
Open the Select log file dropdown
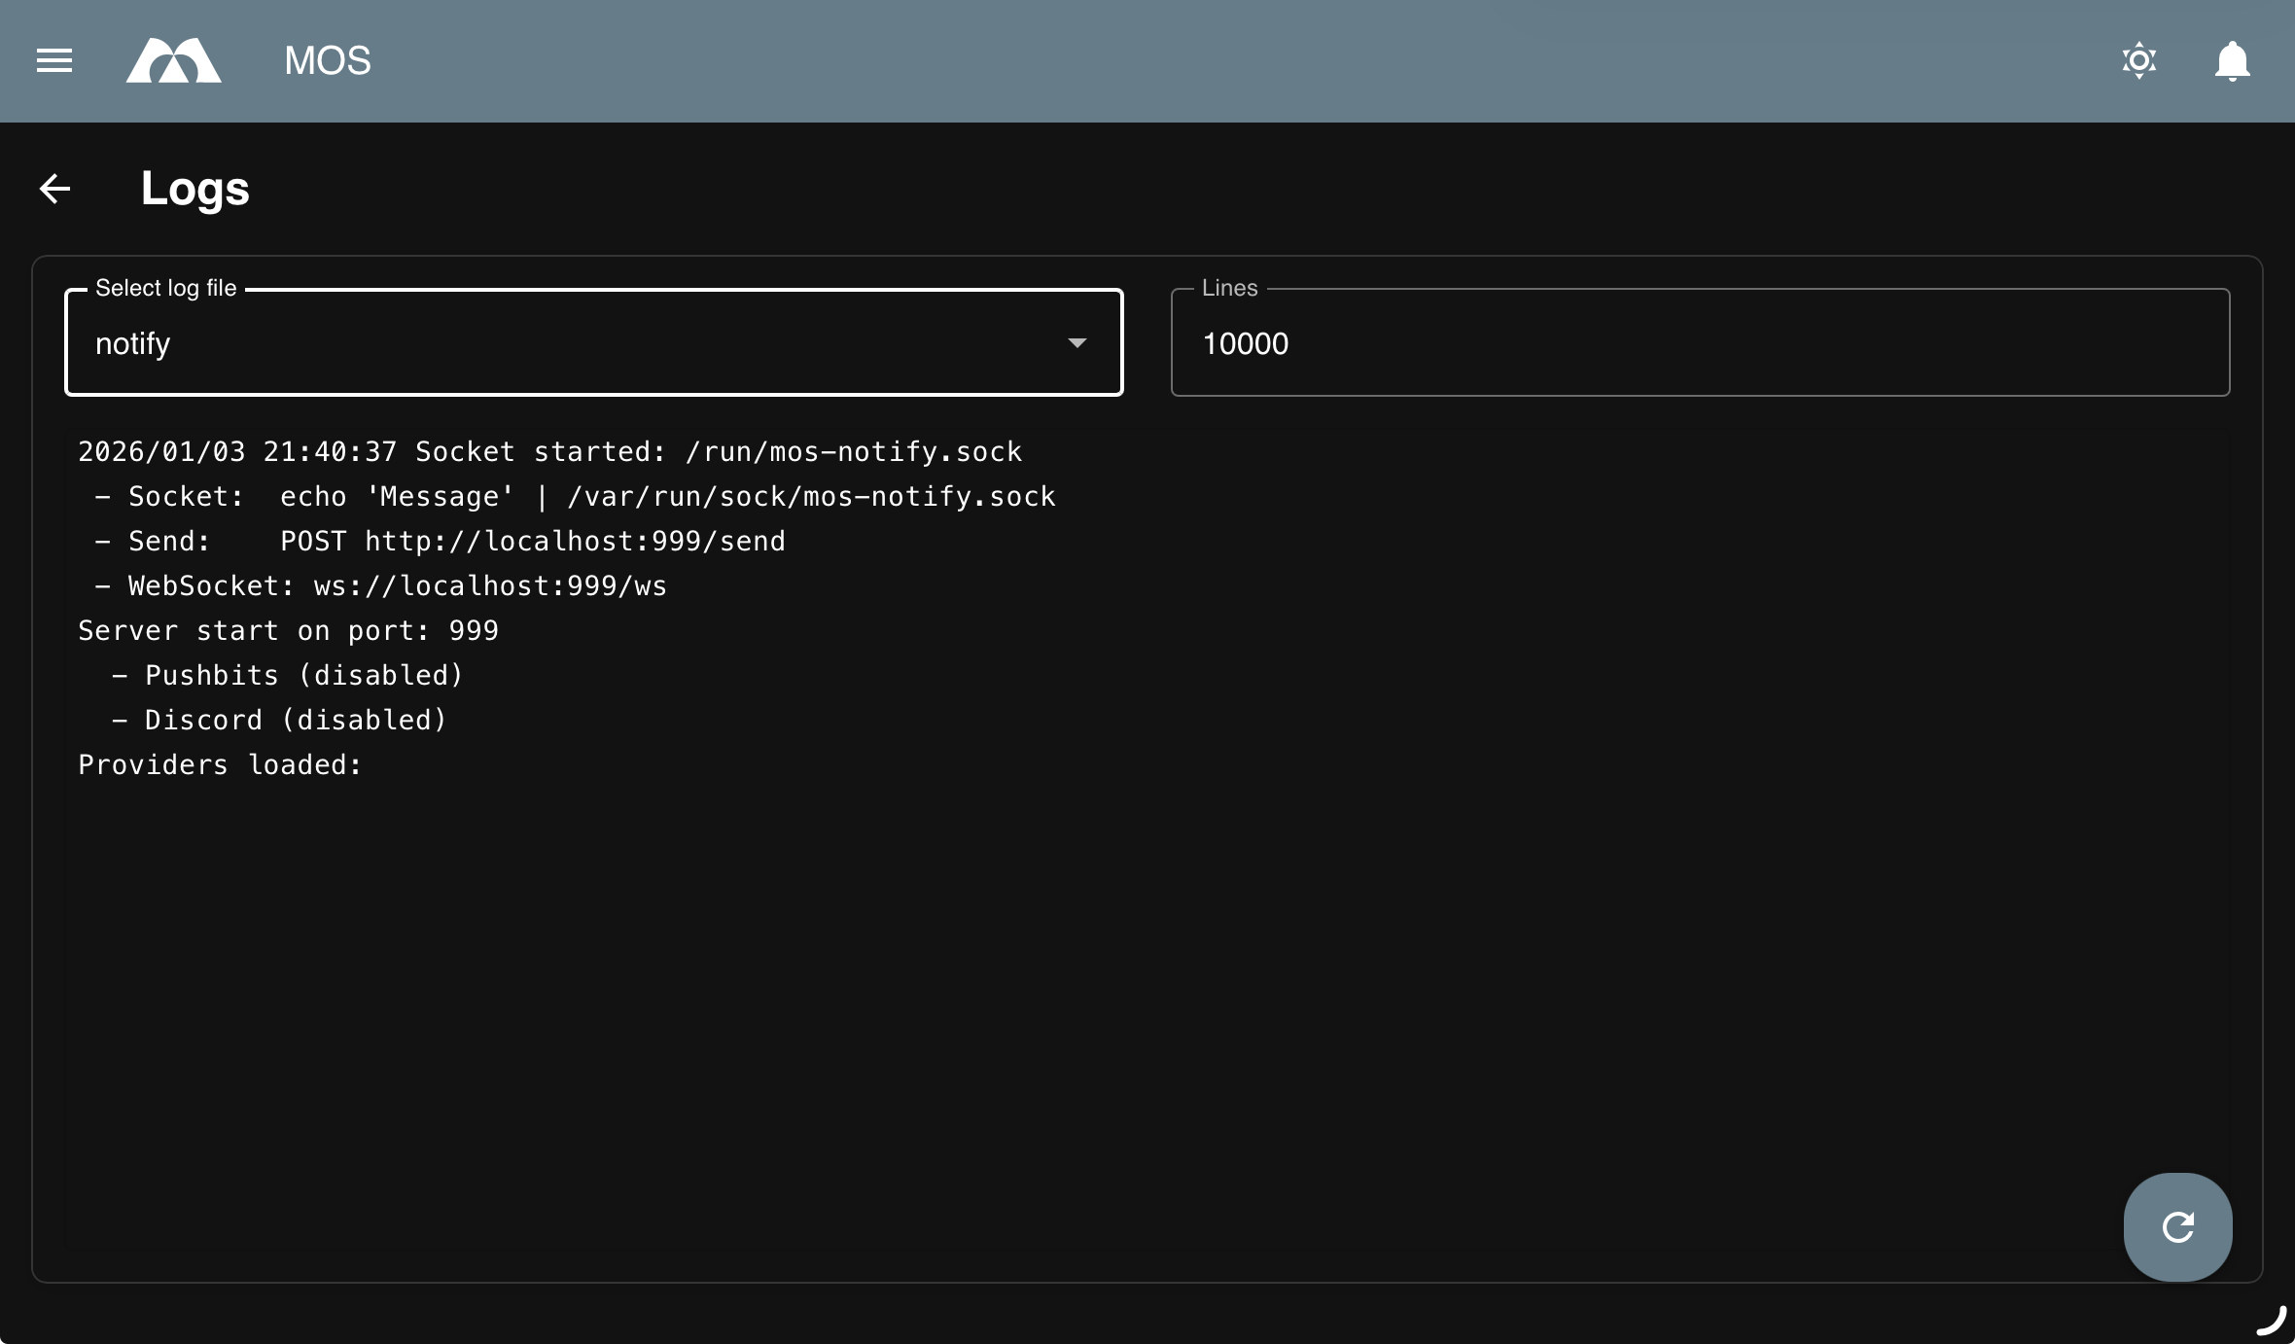[593, 342]
